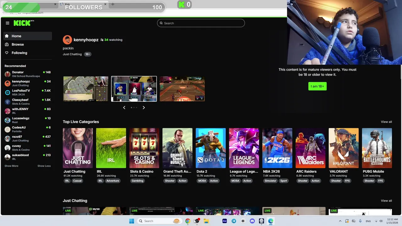
Task: Collapse recommended list with Show Less
Action: click(x=44, y=166)
